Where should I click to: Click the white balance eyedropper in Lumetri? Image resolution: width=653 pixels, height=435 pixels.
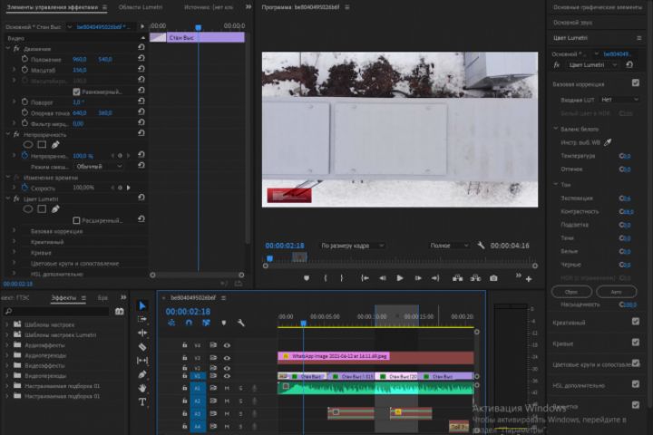click(x=609, y=142)
